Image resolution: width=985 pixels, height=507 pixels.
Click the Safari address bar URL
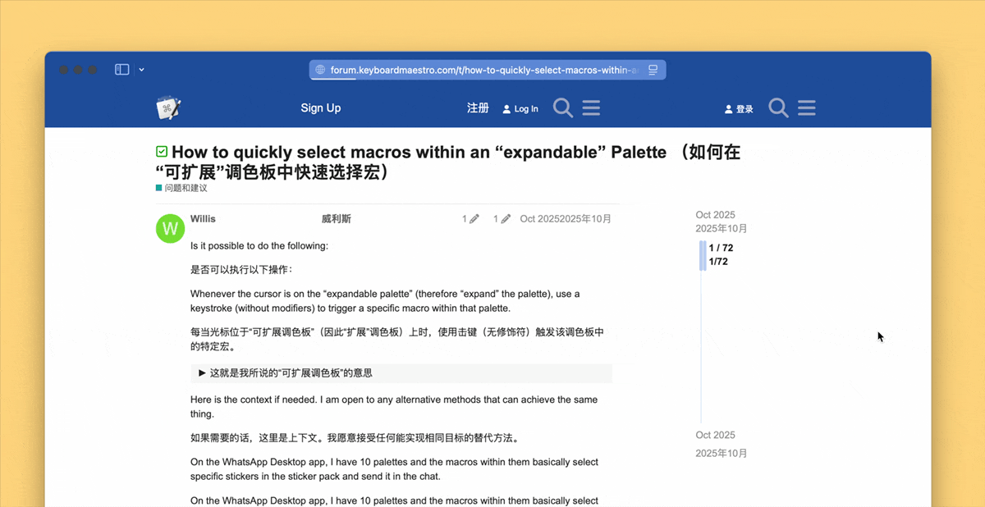483,70
